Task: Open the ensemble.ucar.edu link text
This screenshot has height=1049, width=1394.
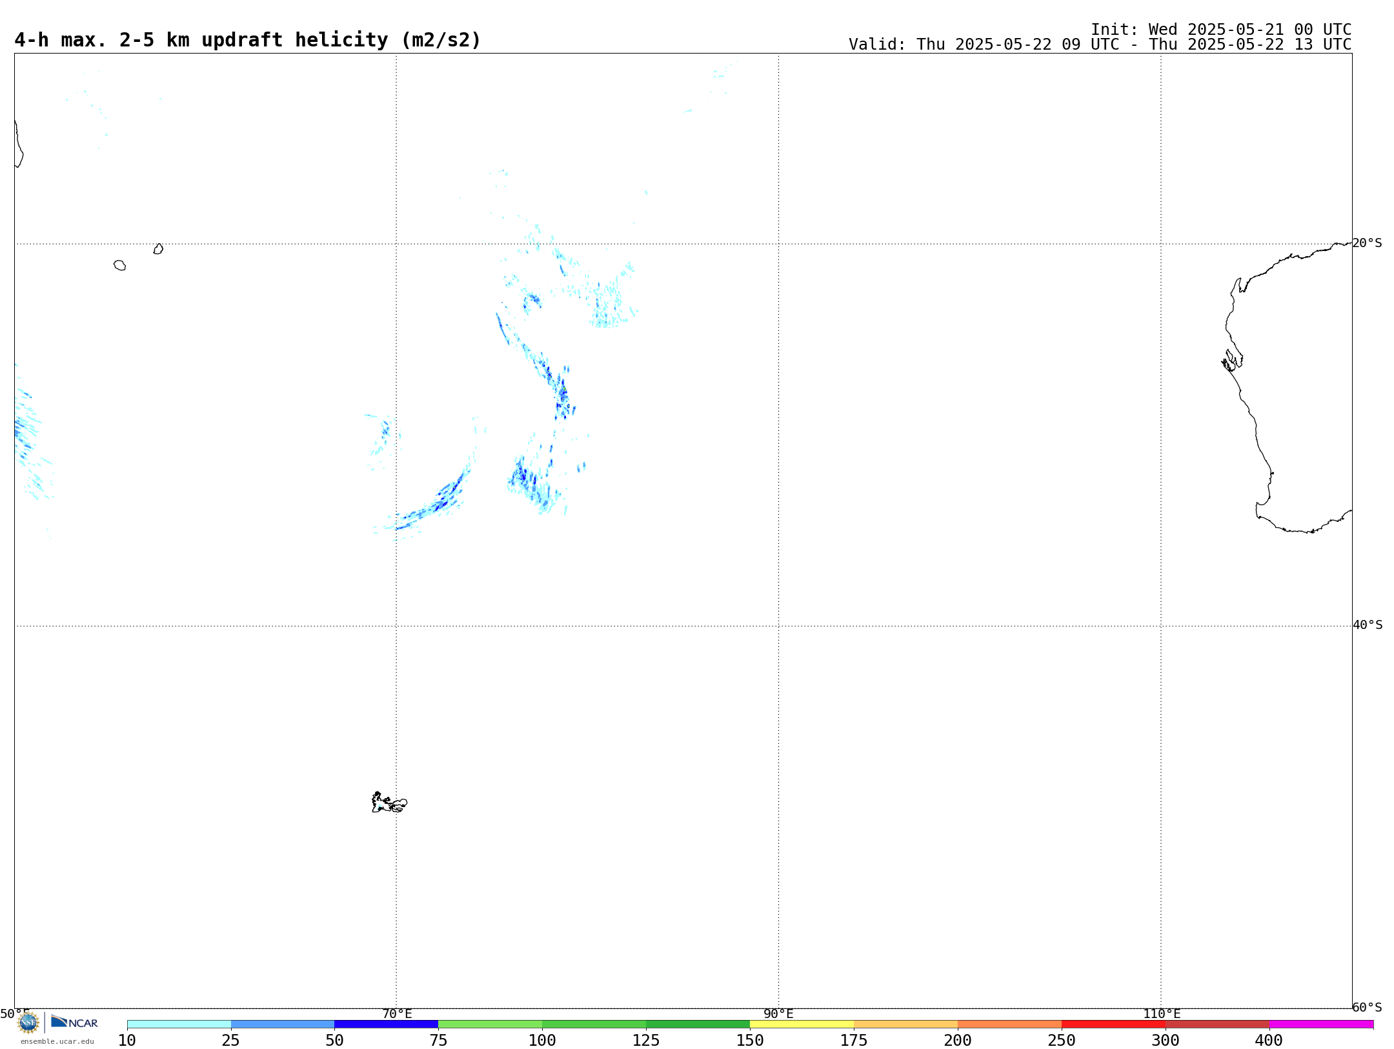Action: (57, 1041)
